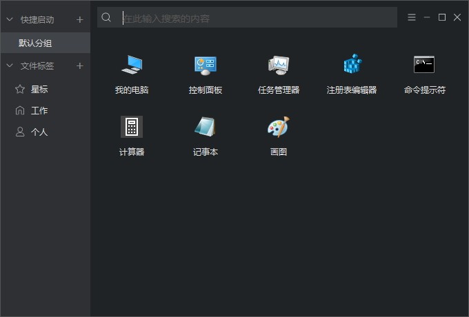Open the 我的电脑 shortcut icon
The height and width of the screenshot is (317, 469).
[x=132, y=65]
